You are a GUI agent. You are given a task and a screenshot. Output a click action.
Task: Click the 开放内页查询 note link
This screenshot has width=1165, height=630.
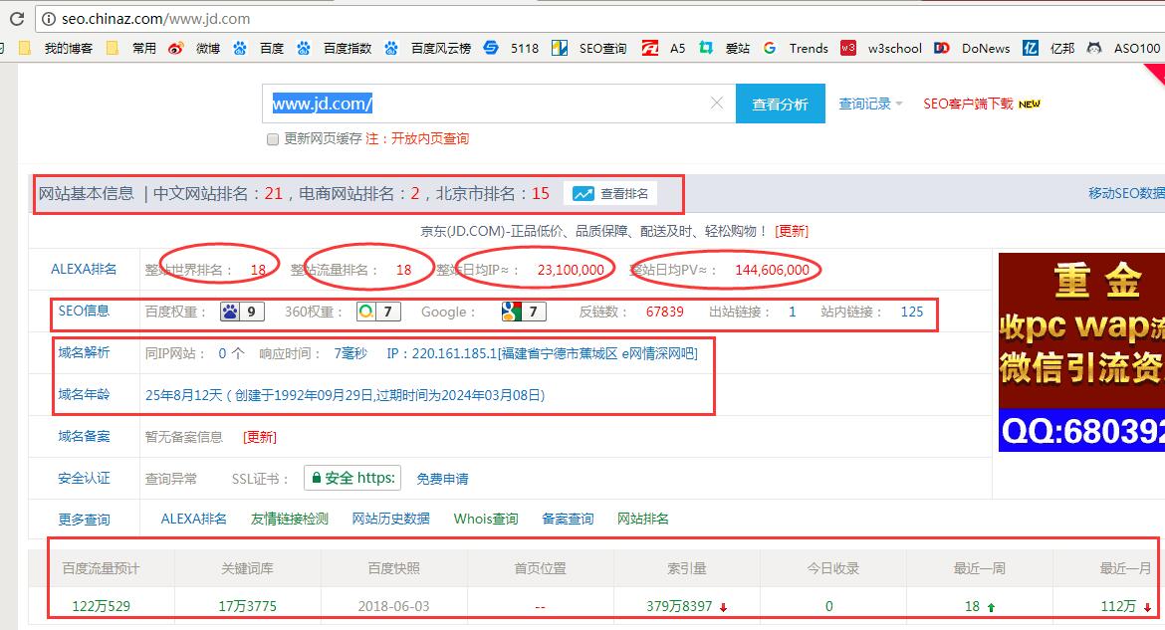pos(430,139)
